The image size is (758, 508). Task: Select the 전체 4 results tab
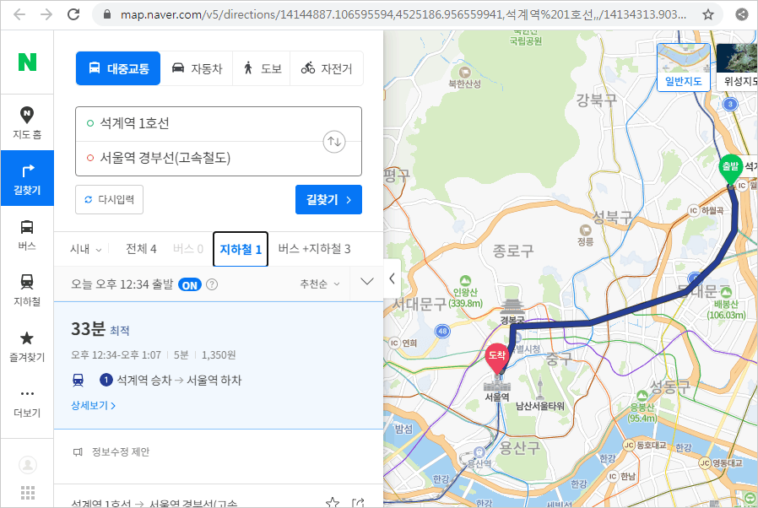click(x=141, y=249)
